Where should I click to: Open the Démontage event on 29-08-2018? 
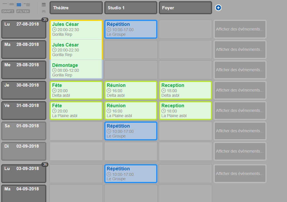point(76,70)
